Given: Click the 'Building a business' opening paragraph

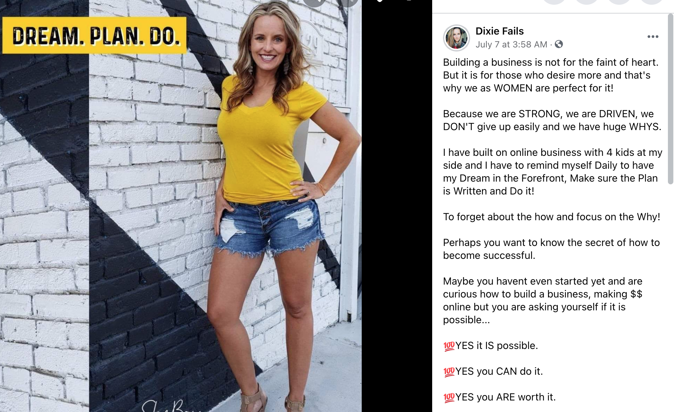Looking at the screenshot, I should (x=551, y=75).
